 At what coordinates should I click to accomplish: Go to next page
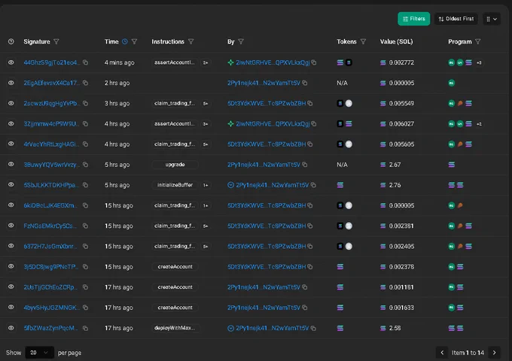point(494,353)
